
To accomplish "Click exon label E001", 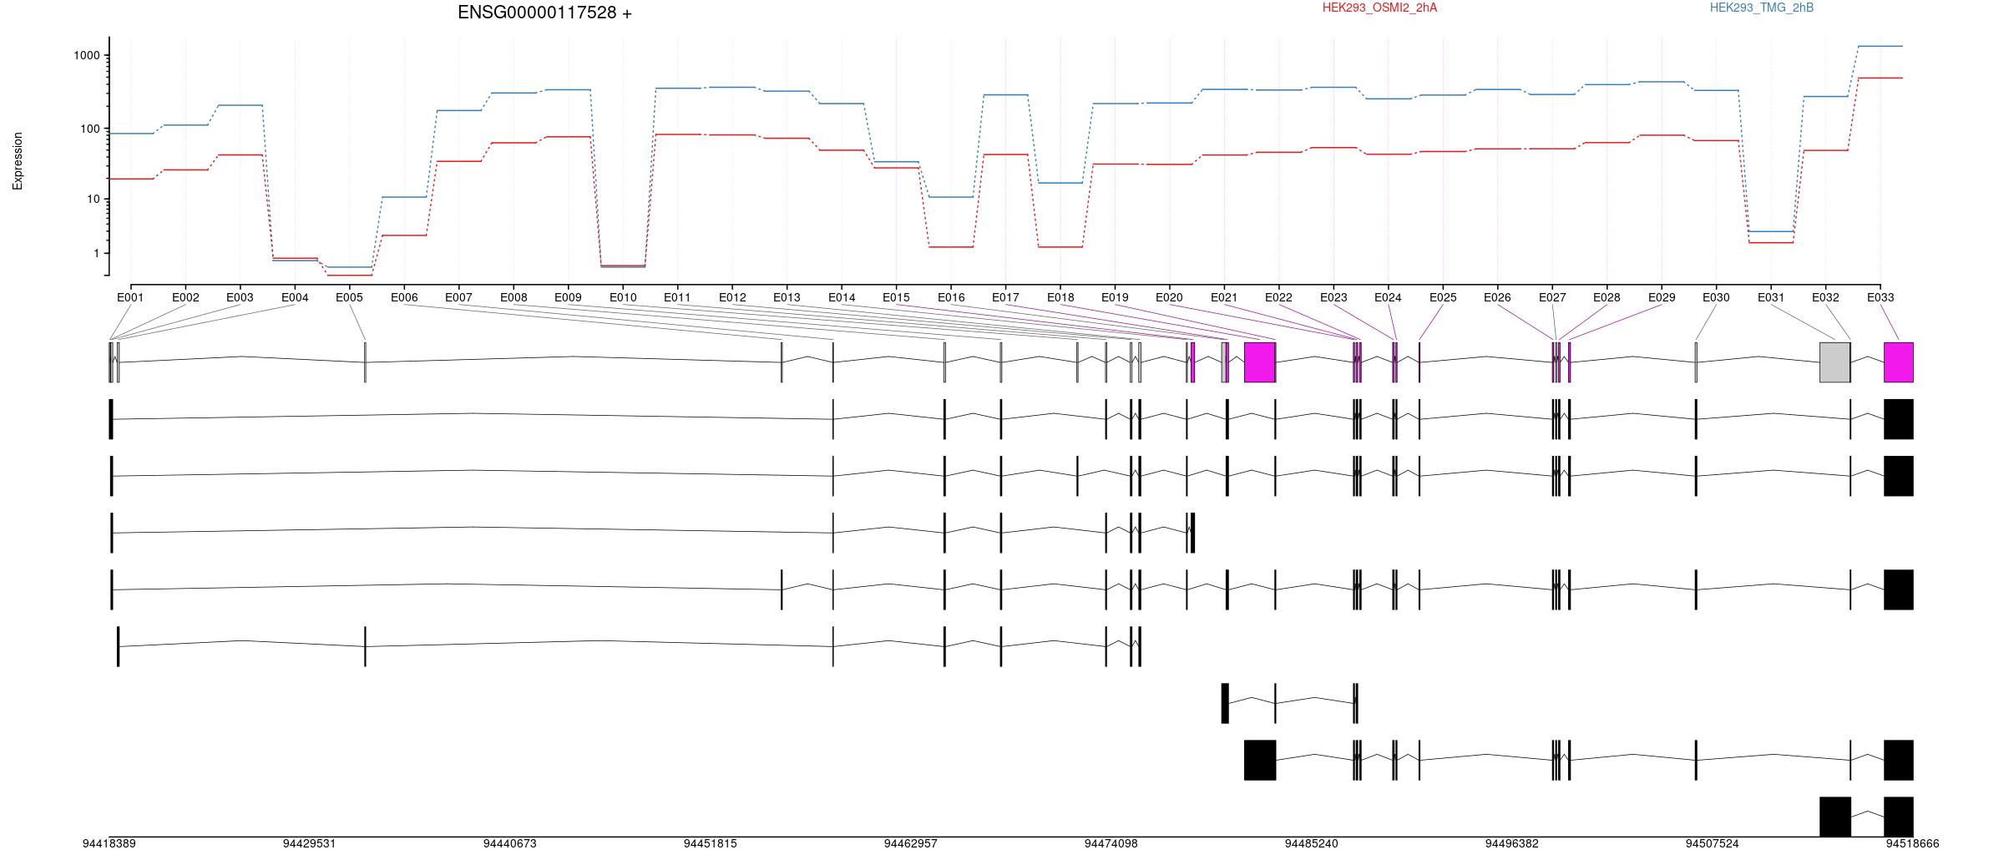I will [130, 297].
